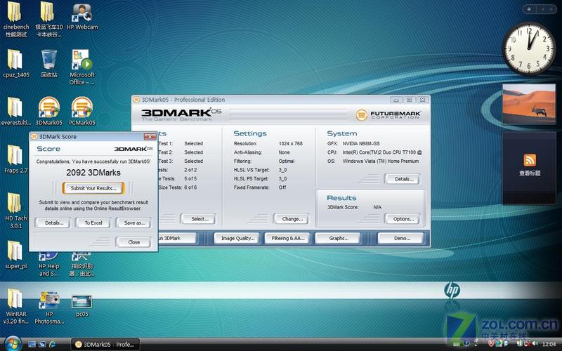This screenshot has width=562, height=351.
Task: Click Windows Vista Home Premium OS text
Action: pyautogui.click(x=380, y=161)
